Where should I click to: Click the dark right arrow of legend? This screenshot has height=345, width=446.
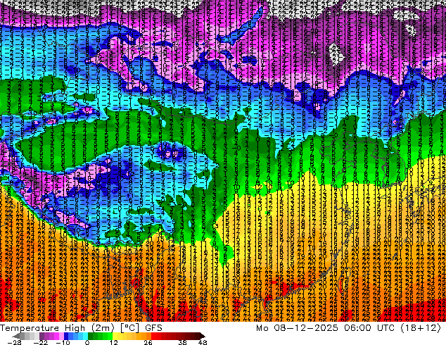tap(203, 336)
